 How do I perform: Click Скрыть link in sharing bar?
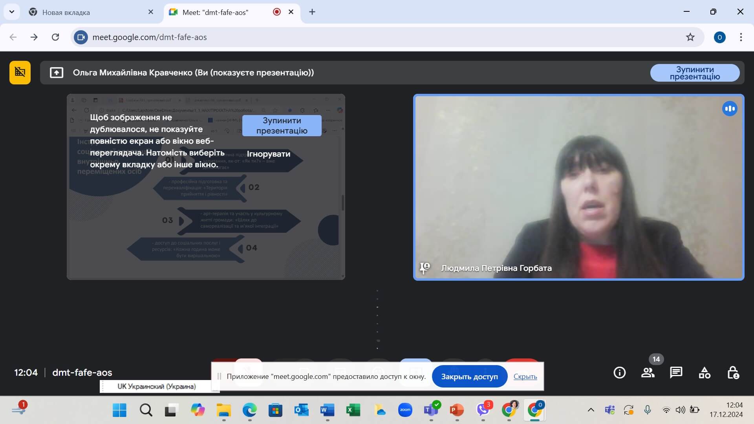click(x=525, y=376)
